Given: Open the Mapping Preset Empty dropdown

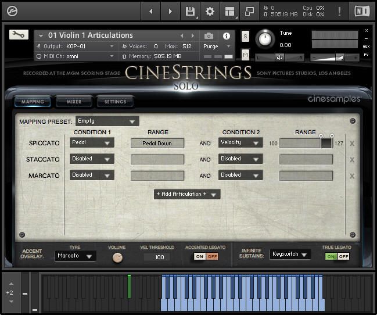Looking at the screenshot, I should pos(107,121).
